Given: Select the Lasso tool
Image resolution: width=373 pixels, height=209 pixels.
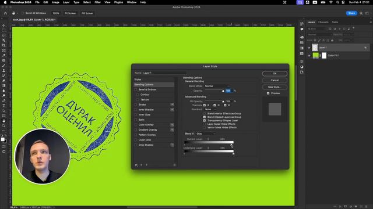Looking at the screenshot, I should coord(3,35).
